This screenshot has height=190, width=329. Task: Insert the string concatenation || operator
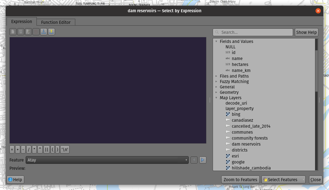point(46,150)
